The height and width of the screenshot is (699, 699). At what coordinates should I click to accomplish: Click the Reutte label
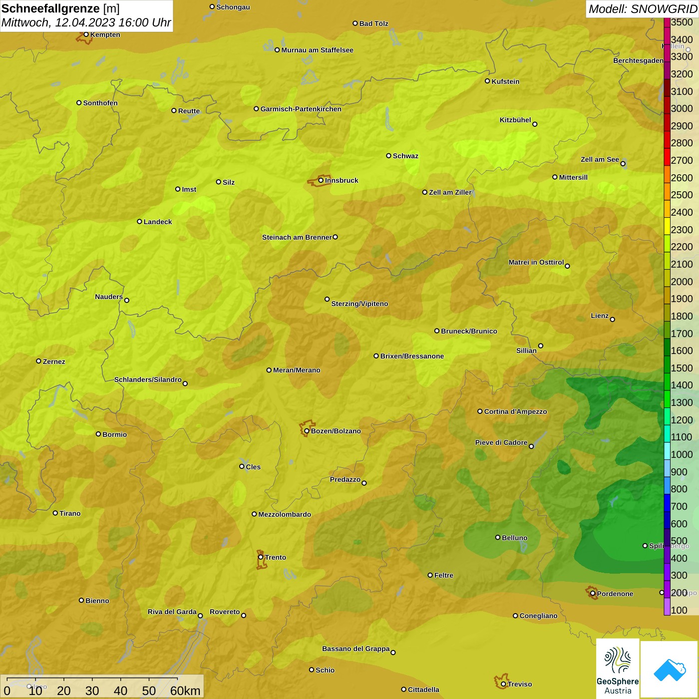pyautogui.click(x=189, y=111)
